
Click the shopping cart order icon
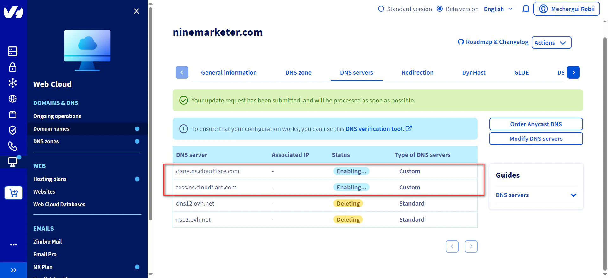coord(14,193)
